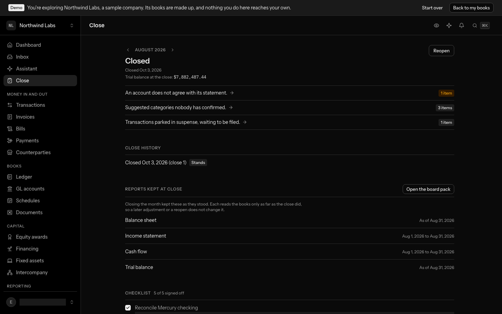Click the Documents file icon

point(10,212)
